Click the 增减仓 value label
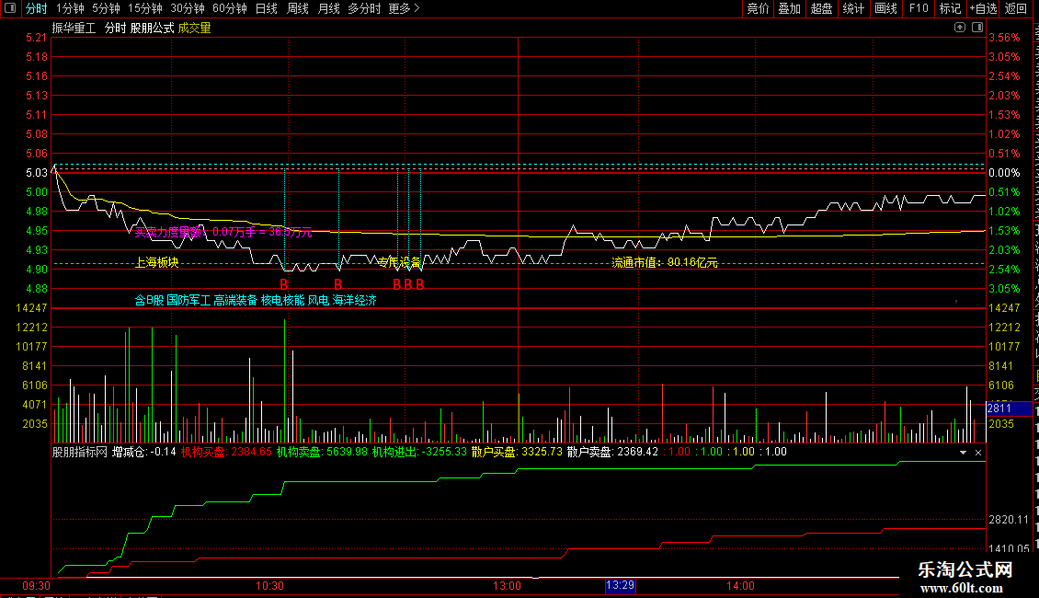Viewport: 1039px width, 598px height. pos(143,452)
